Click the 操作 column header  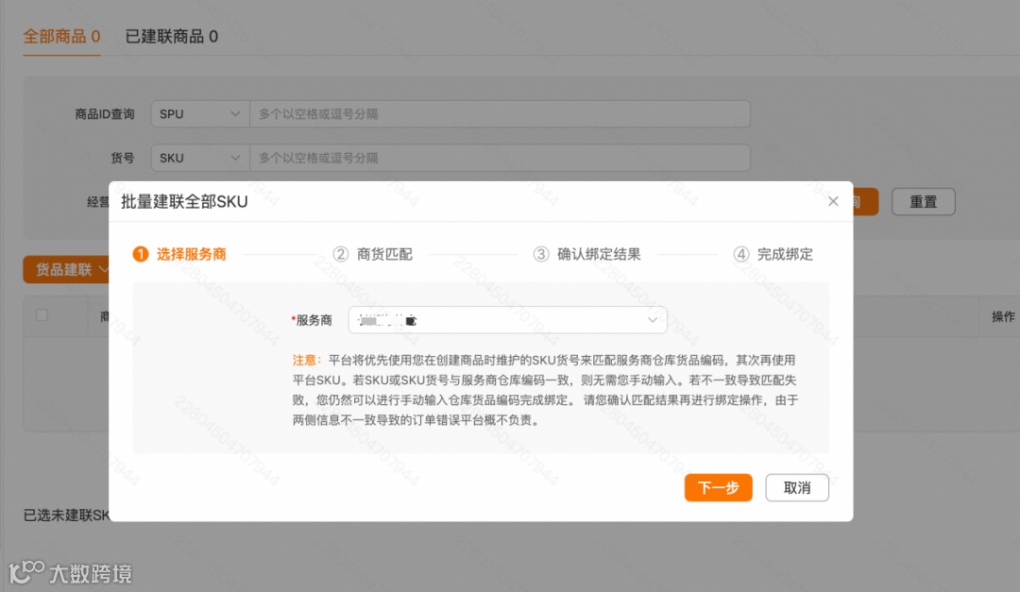[1002, 315]
